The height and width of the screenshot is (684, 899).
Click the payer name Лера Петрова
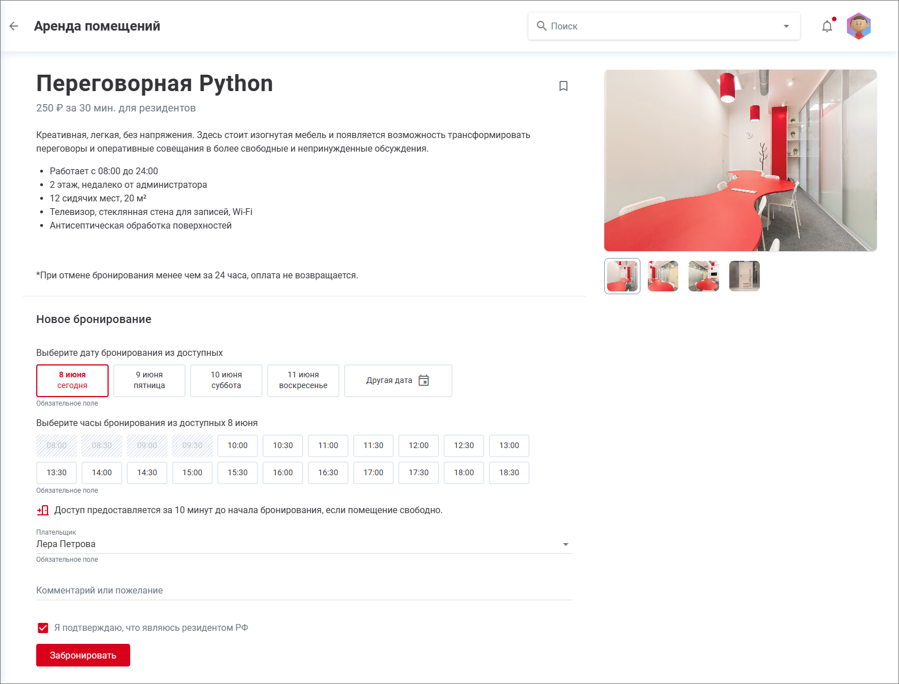coord(66,544)
